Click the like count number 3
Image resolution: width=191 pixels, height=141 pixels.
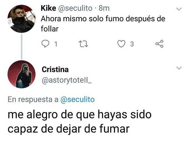(x=132, y=44)
